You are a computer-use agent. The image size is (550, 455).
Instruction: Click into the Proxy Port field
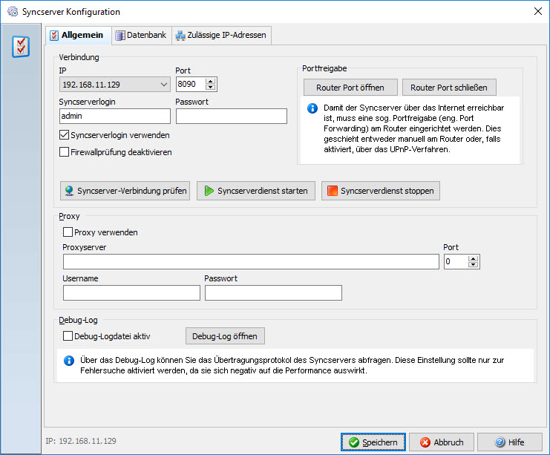click(456, 262)
